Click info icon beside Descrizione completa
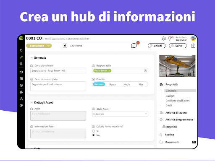This screenshot has width=215, height=161. (x=31, y=79)
